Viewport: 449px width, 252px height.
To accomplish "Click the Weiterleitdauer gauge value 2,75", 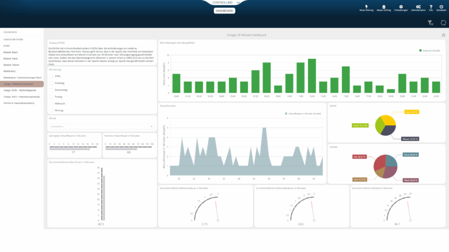I will [205, 224].
